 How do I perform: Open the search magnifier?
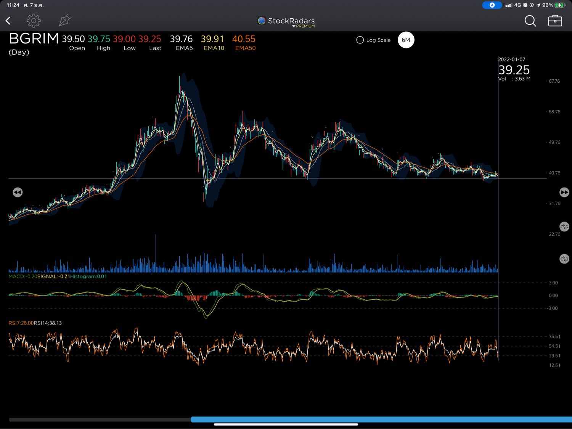pos(530,21)
